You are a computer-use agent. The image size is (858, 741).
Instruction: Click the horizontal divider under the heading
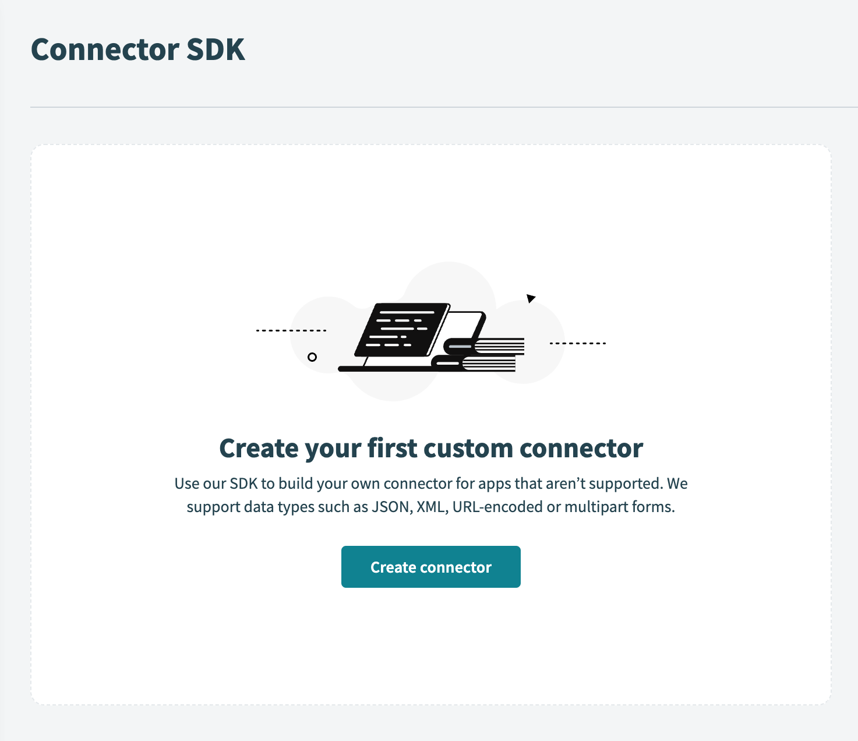click(x=431, y=107)
